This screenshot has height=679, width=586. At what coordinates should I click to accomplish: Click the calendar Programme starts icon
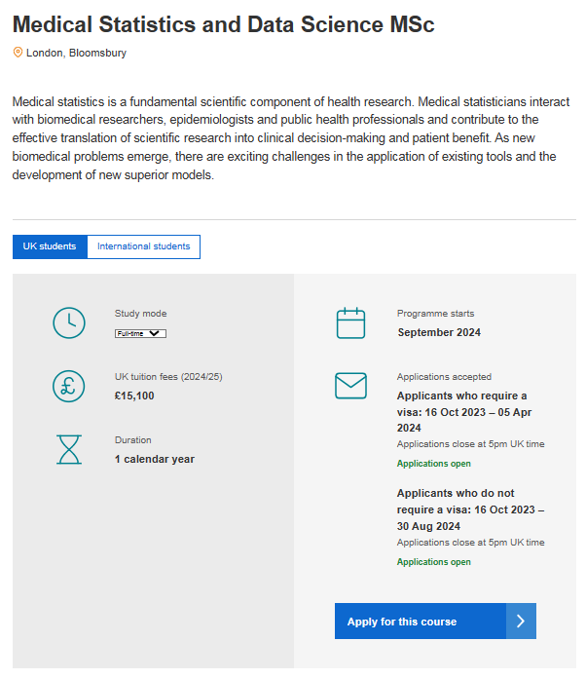[350, 322]
